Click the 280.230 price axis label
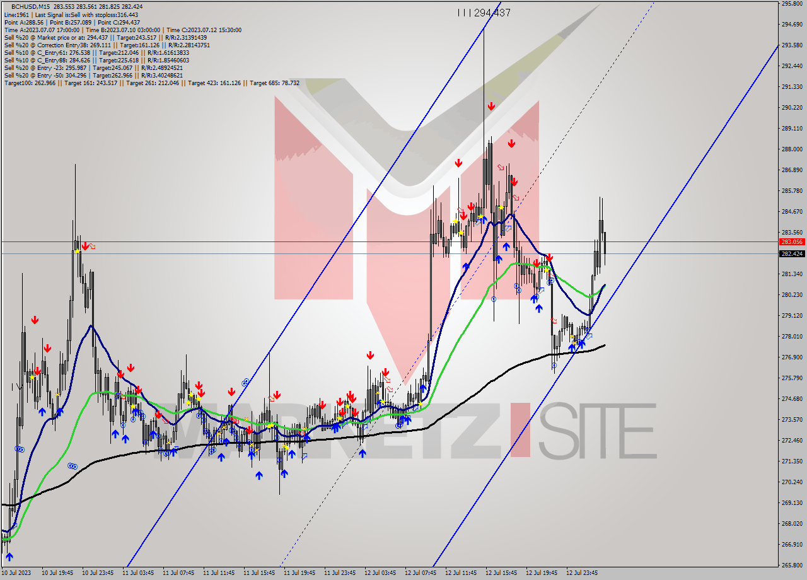Screen dimensions: 807x580 (x=791, y=294)
